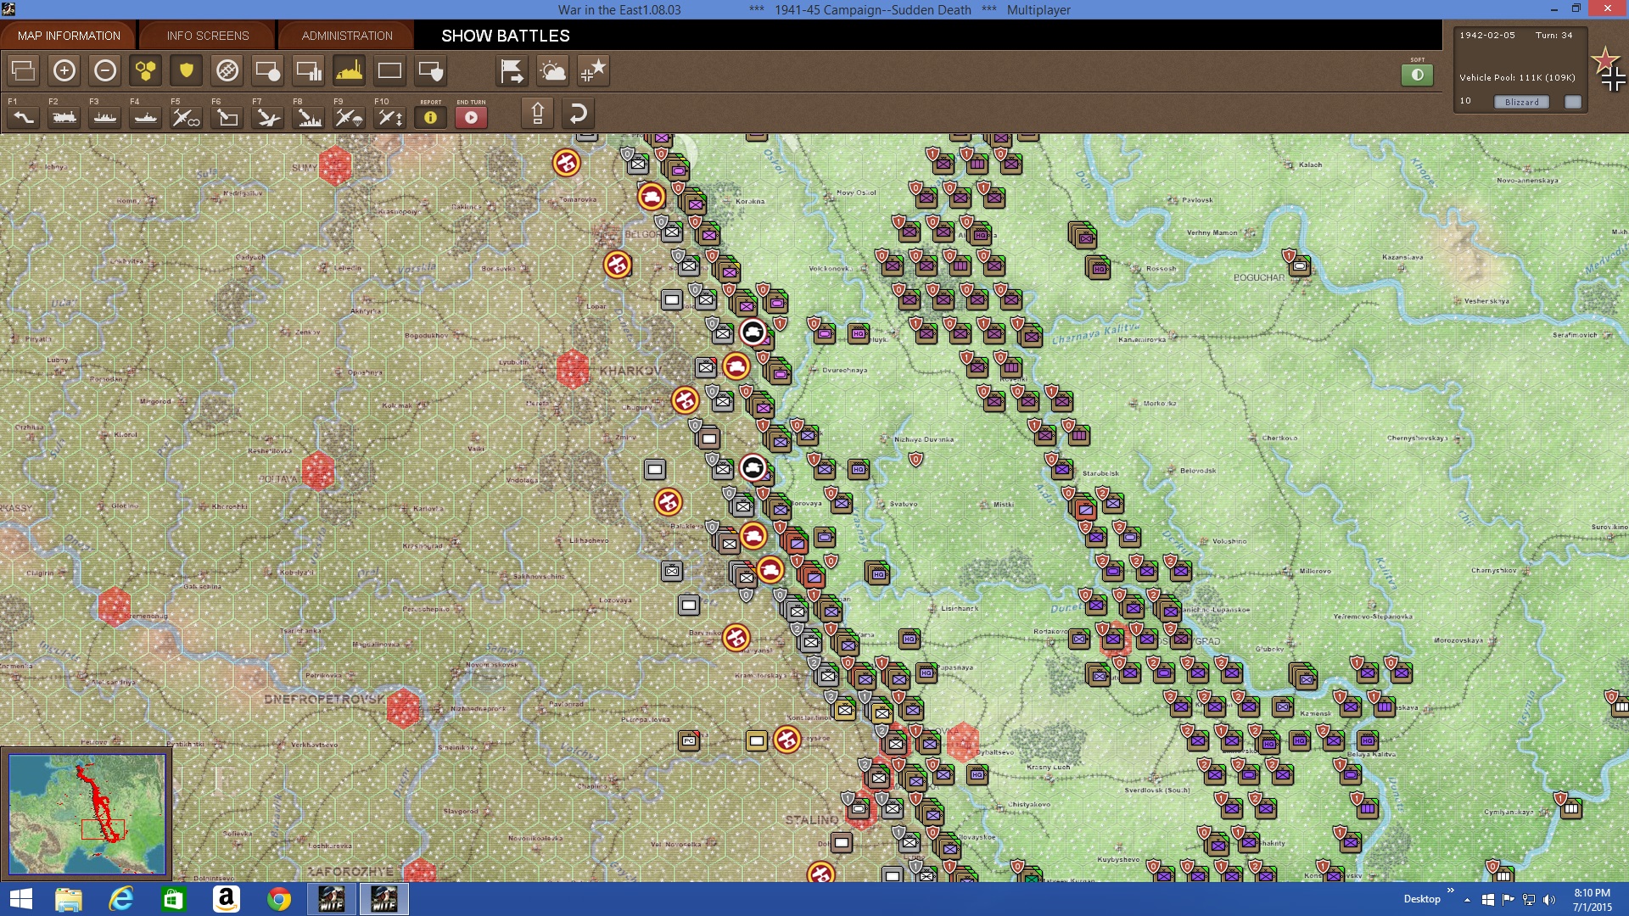Select F2 rail move locomotive icon

64,117
